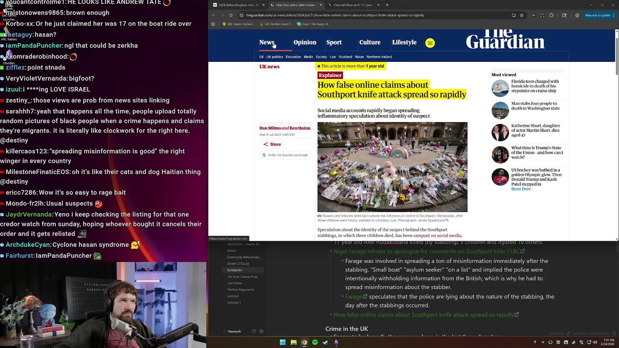This screenshot has width=619, height=348.
Task: Open Northern Ireland subsection link
Action: [x=379, y=57]
